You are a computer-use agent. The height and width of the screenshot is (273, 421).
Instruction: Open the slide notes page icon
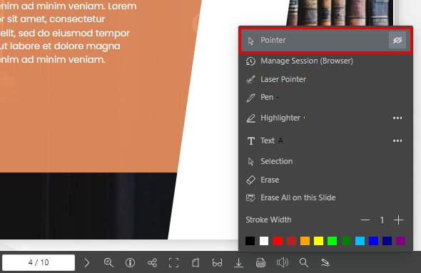point(196,263)
